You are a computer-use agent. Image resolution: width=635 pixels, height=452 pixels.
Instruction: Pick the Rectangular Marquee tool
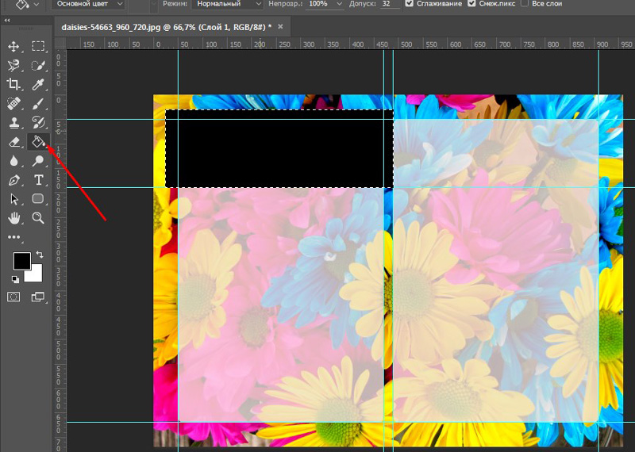(x=37, y=47)
